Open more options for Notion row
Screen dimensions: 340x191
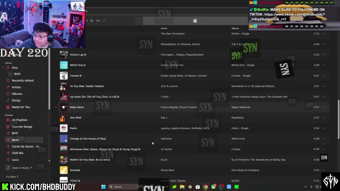click(323, 34)
